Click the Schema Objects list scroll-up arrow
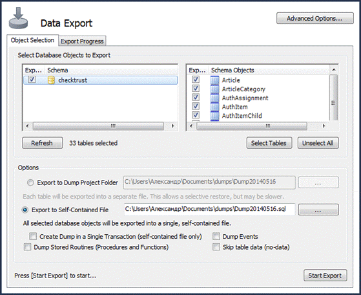361x295 pixels. tap(334, 70)
